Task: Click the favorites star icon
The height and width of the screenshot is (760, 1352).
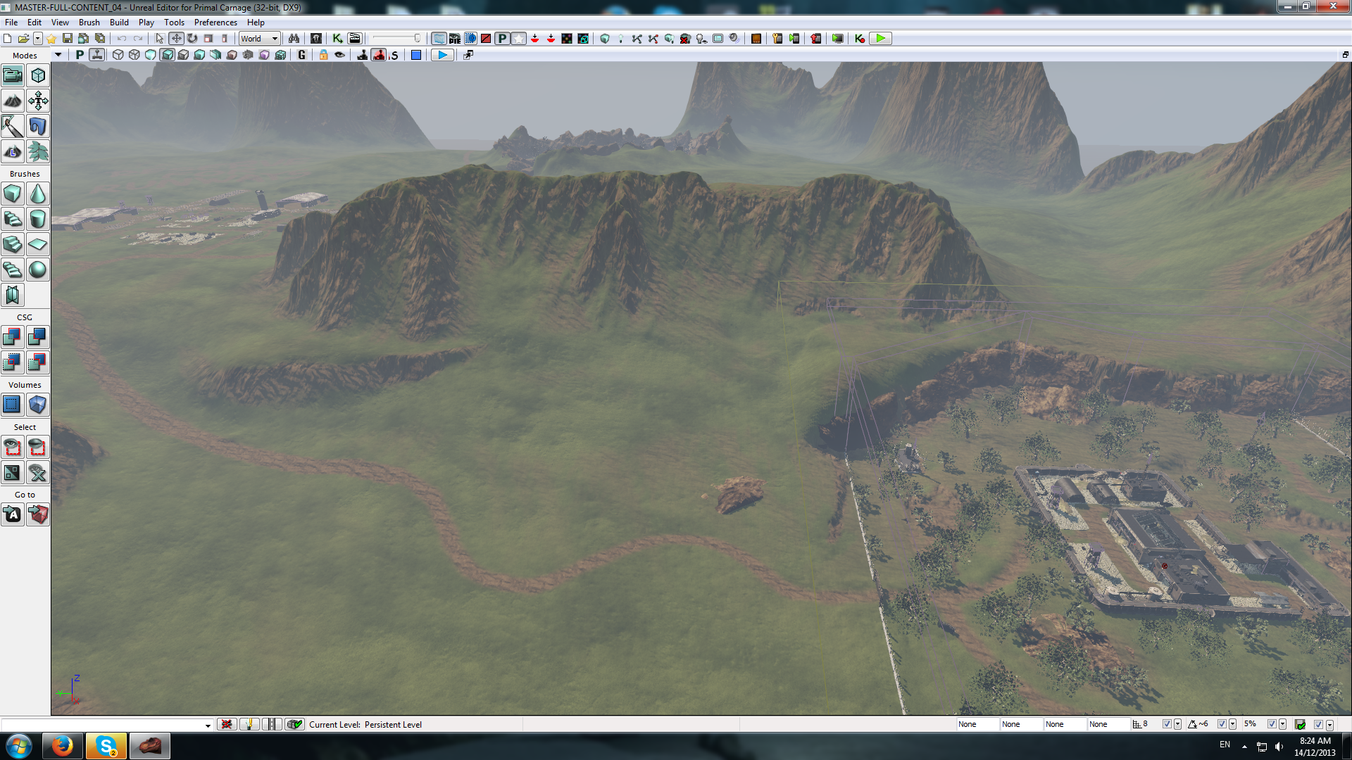Action: [51, 39]
